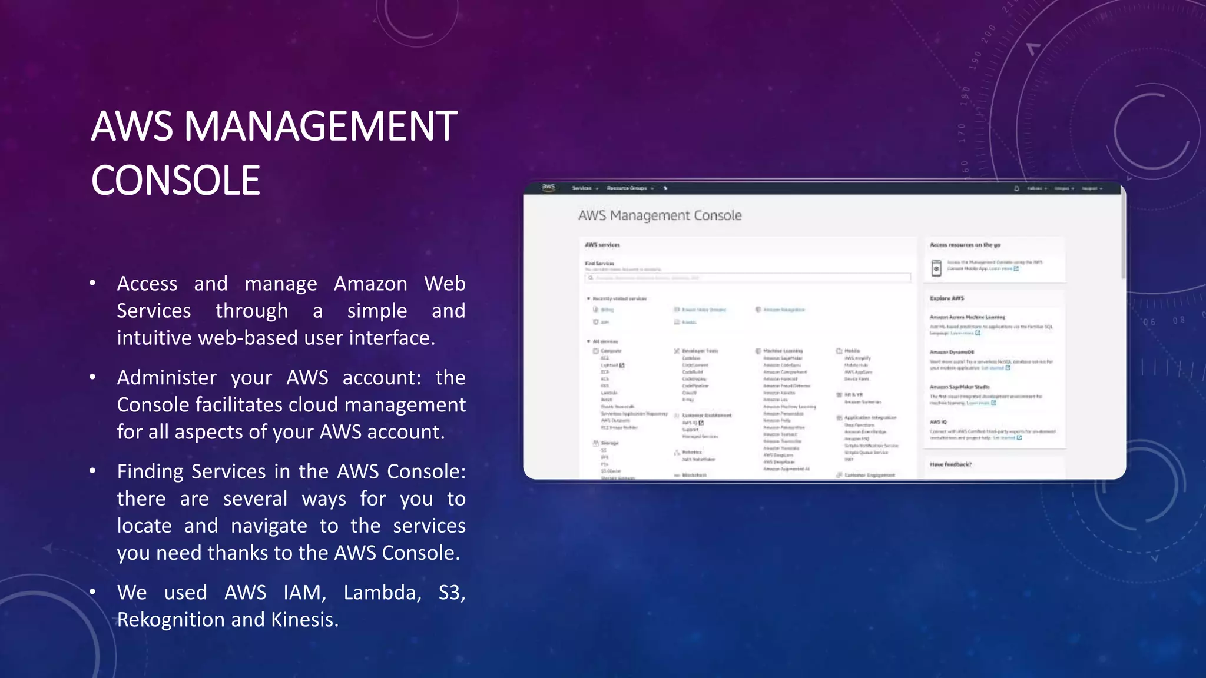The height and width of the screenshot is (678, 1206).
Task: Open Amazon Rekognition under recently visited services
Action: (x=784, y=310)
